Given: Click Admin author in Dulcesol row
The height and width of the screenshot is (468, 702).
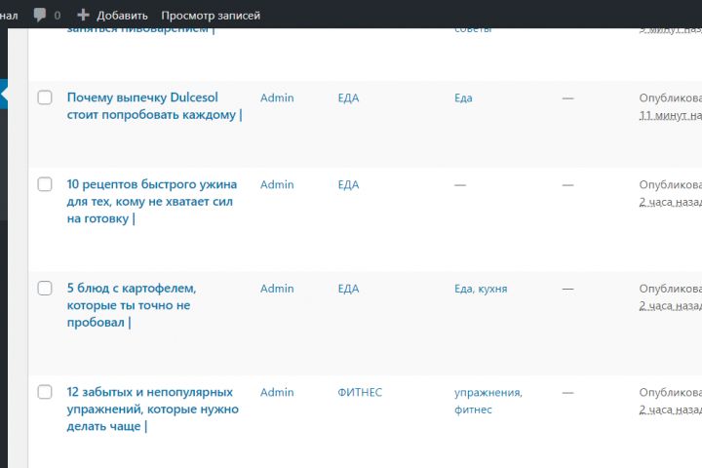Looking at the screenshot, I should click(x=277, y=97).
